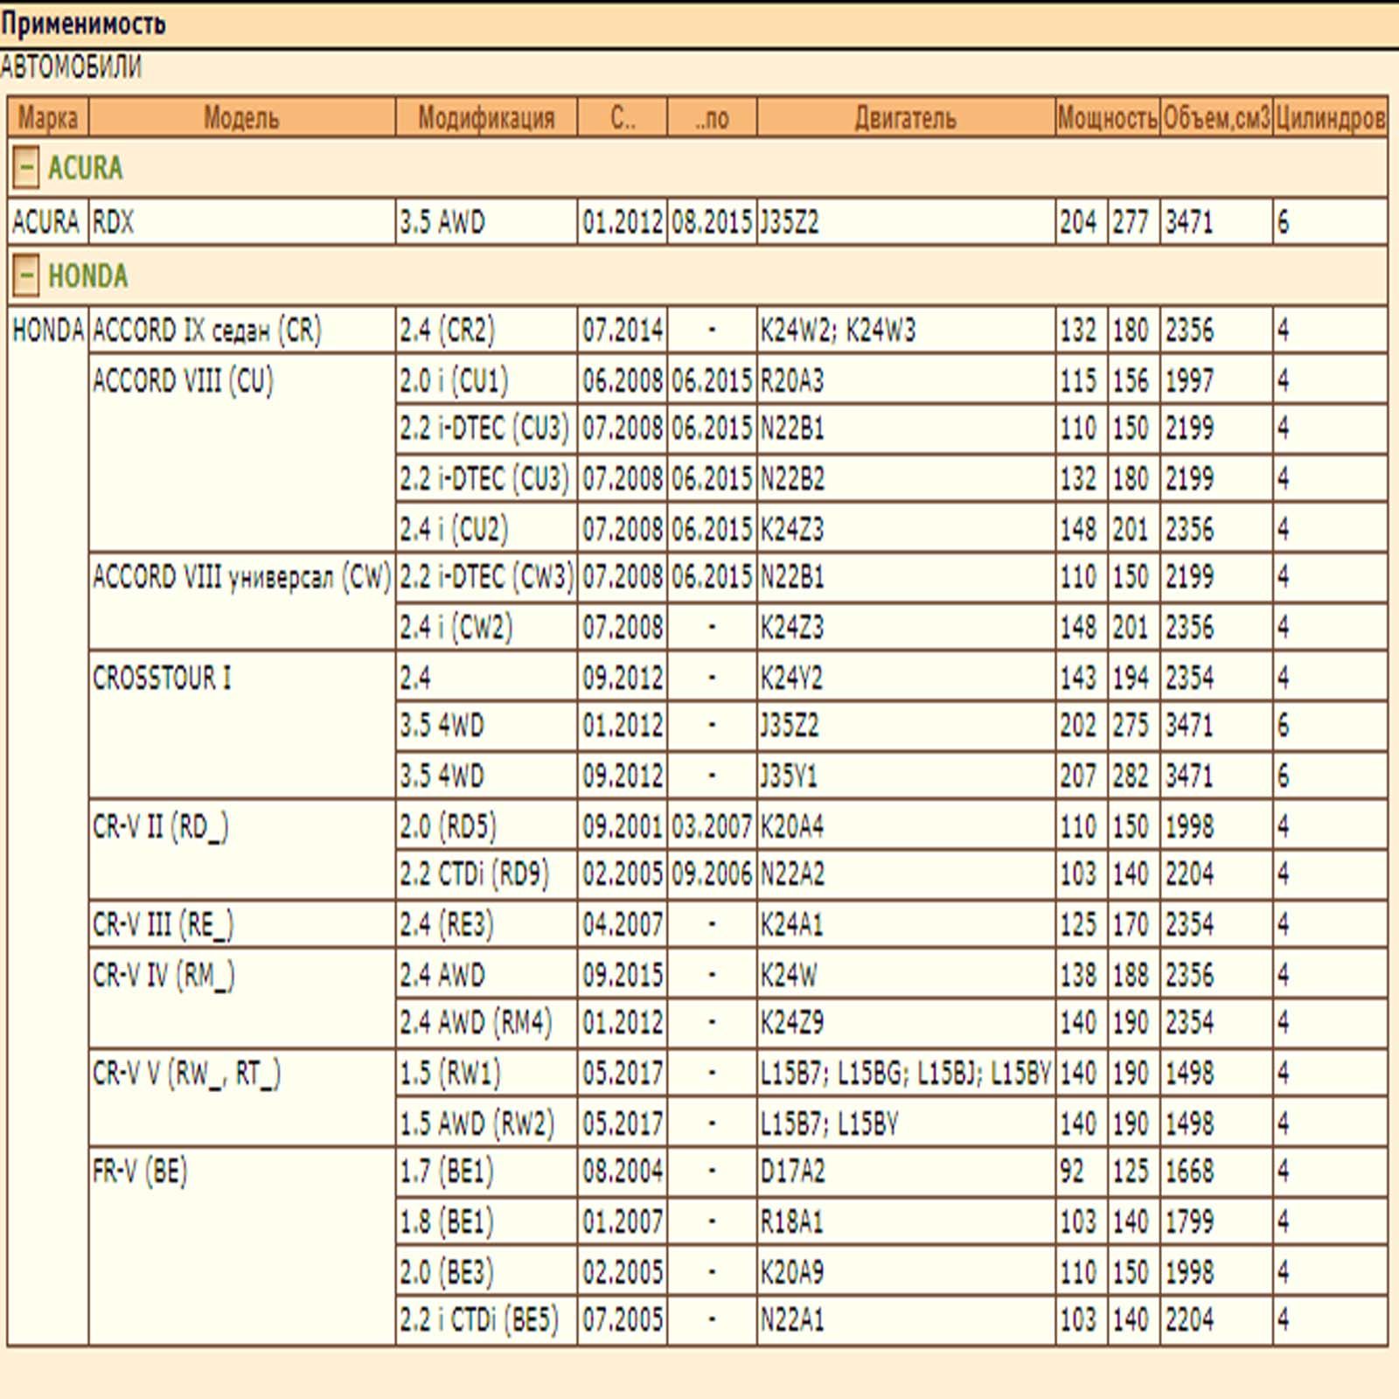Image resolution: width=1399 pixels, height=1399 pixels.
Task: Click the Марка column header
Action: [x=48, y=118]
